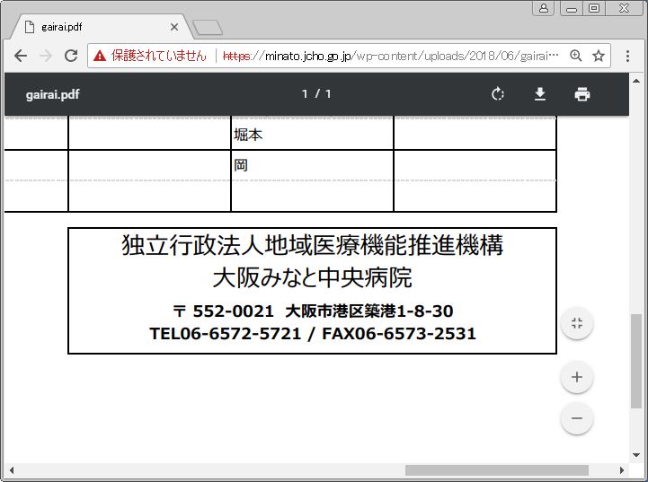
Task: Select the gairai.pdf tab
Action: [102, 27]
